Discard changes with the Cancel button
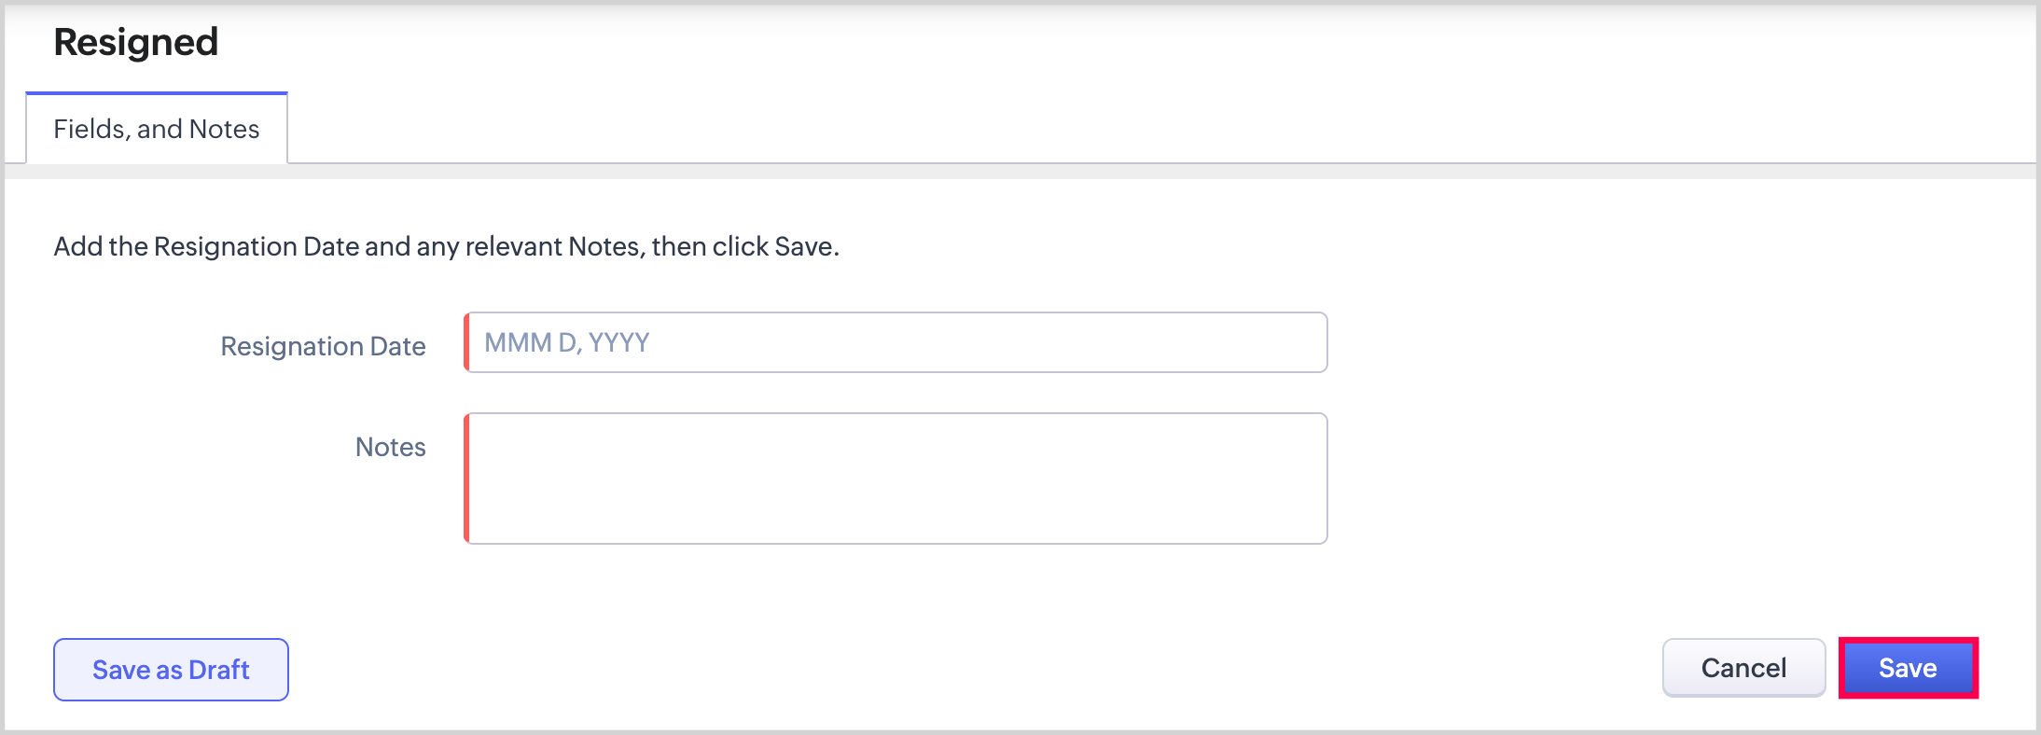The height and width of the screenshot is (735, 2041). coord(1742,668)
